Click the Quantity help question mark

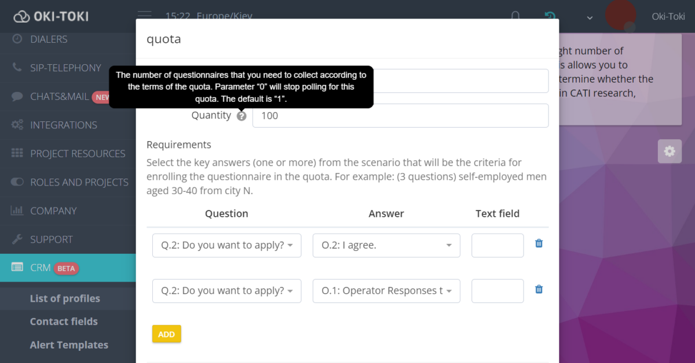pyautogui.click(x=242, y=116)
